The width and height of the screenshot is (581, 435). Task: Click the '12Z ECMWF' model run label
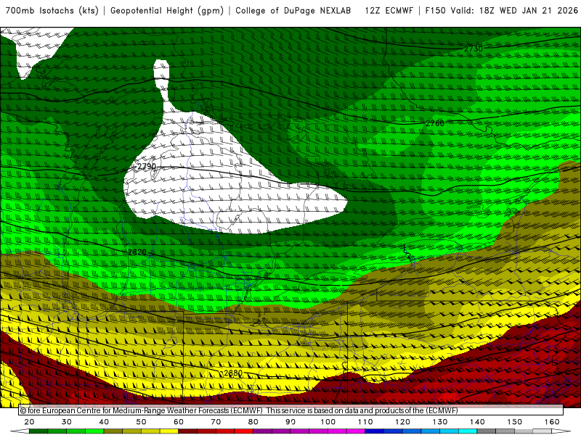click(389, 11)
